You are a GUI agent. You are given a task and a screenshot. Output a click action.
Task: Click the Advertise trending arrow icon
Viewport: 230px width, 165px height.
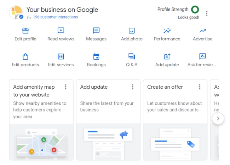tap(202, 31)
